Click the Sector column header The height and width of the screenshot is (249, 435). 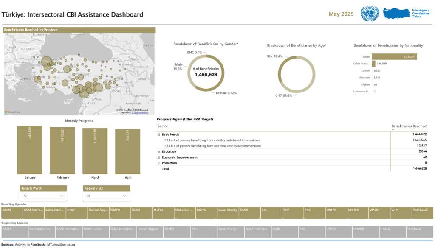pos(163,126)
